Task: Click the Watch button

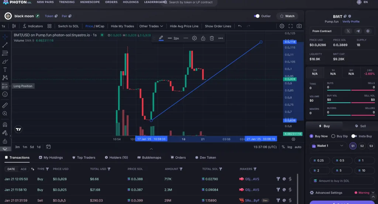Action: point(287,16)
